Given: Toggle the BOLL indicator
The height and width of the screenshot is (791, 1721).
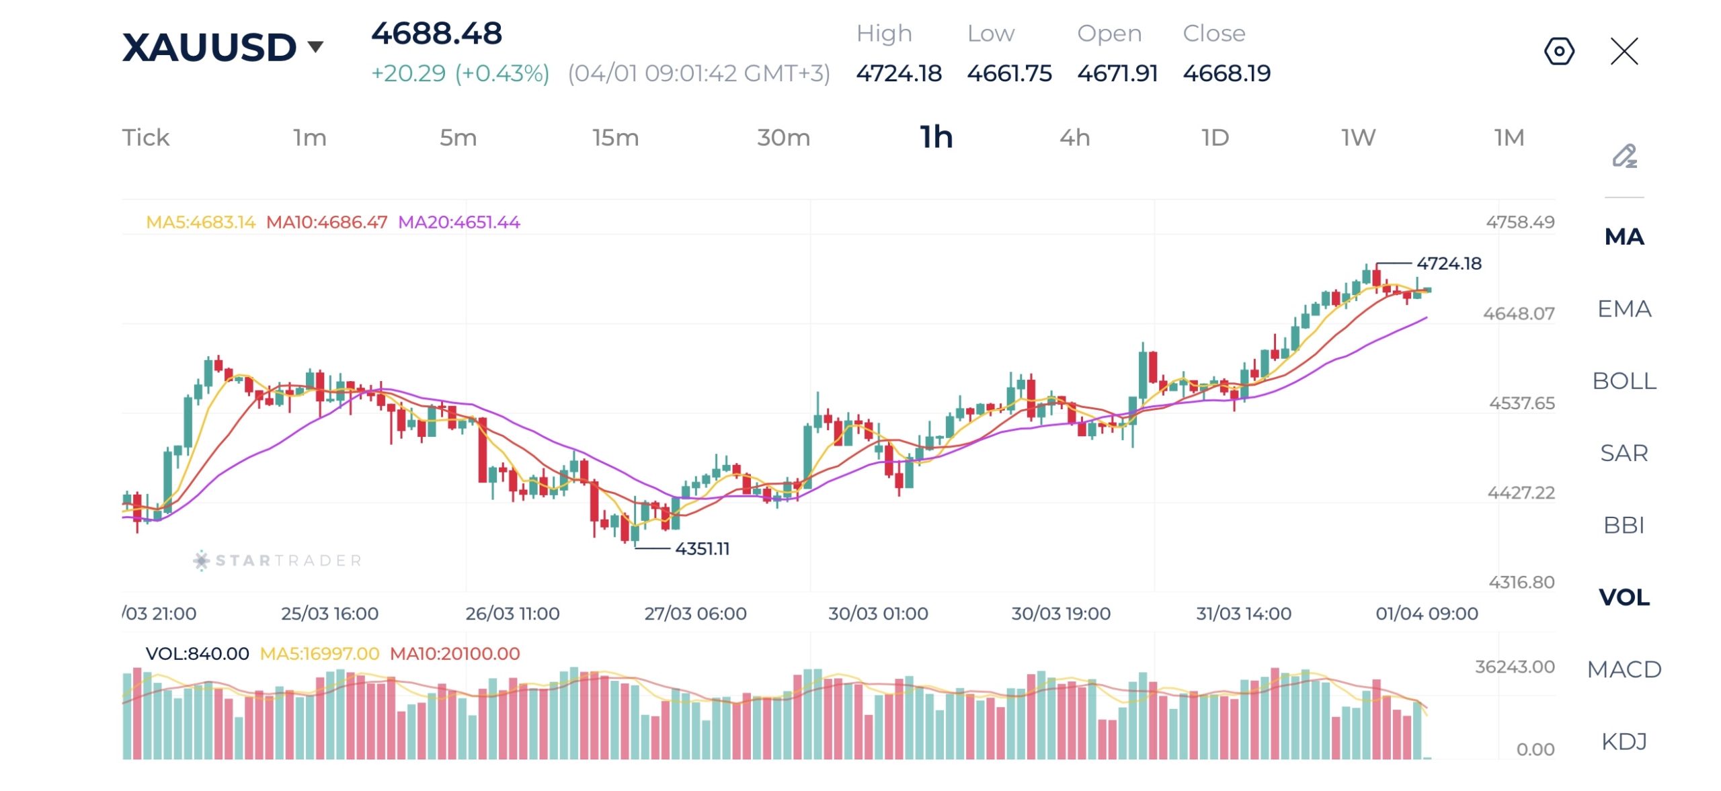Looking at the screenshot, I should coord(1624,381).
